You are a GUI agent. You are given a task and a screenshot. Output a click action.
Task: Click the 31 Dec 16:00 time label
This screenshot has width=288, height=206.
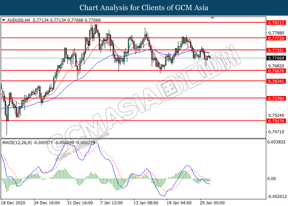80,203
